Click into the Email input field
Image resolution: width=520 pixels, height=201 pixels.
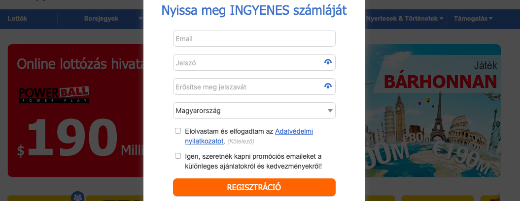(254, 38)
